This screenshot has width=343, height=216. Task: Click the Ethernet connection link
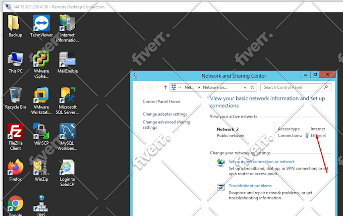click(x=318, y=135)
